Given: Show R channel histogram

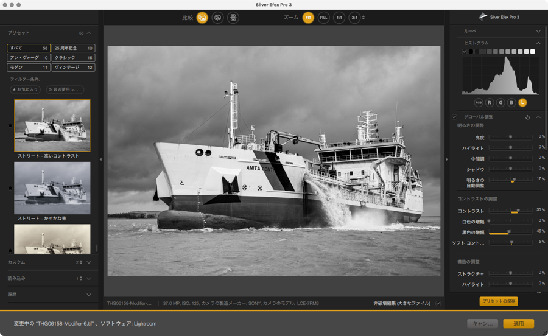Looking at the screenshot, I should (490, 103).
